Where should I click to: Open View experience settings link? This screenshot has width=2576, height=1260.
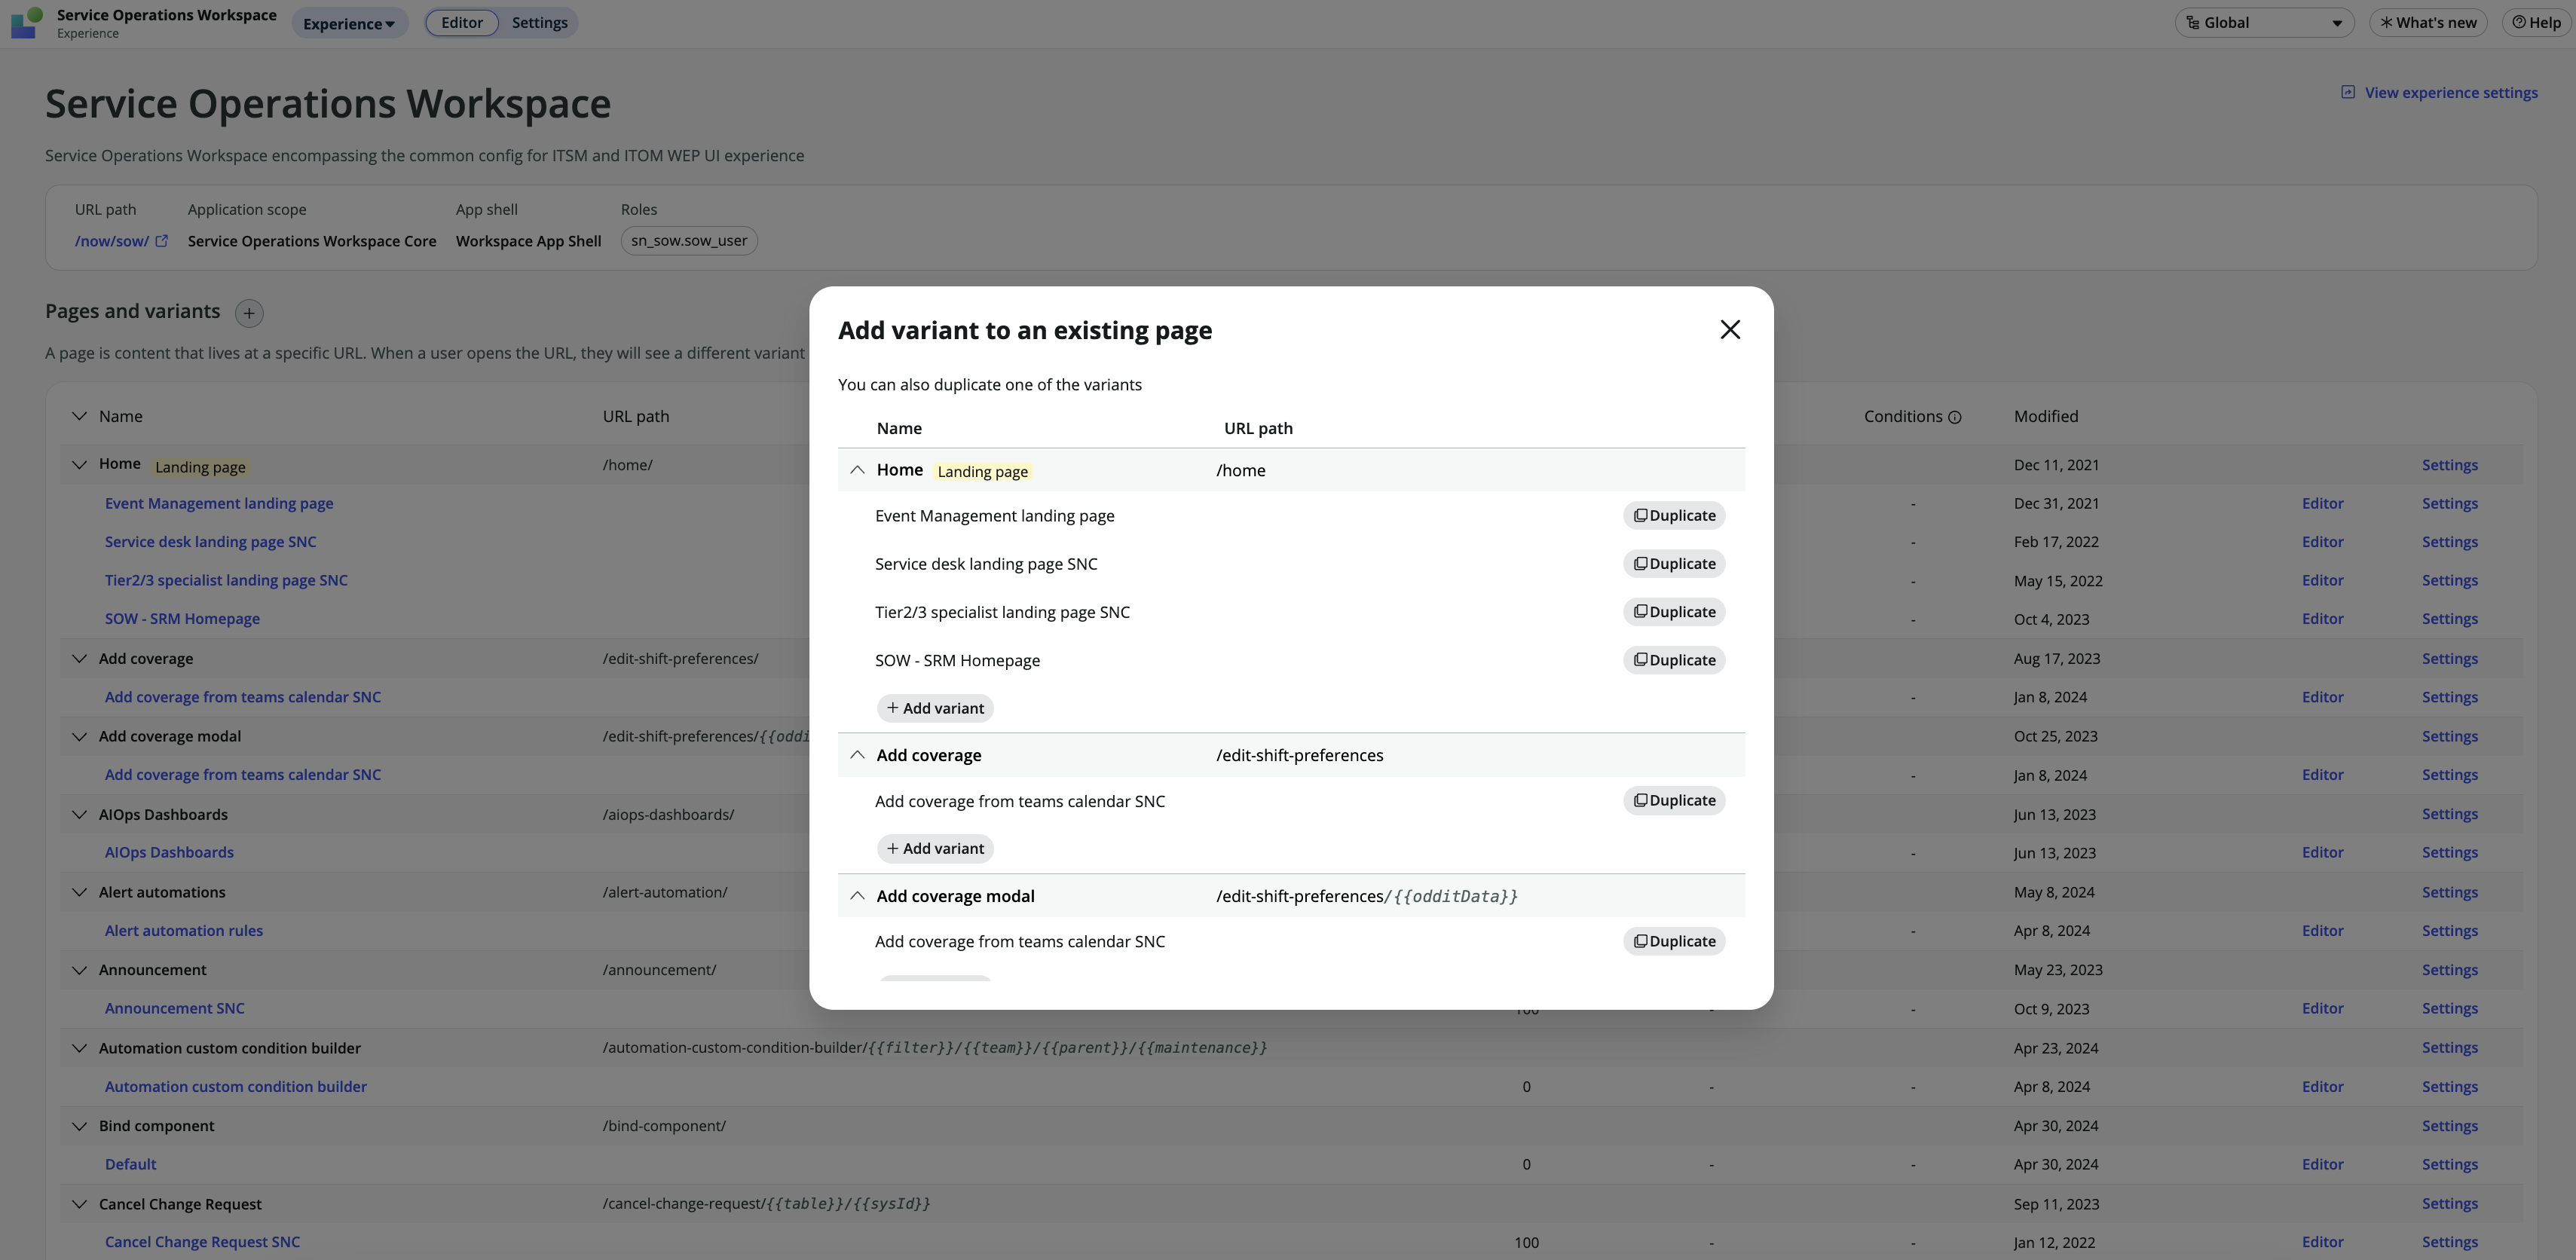pyautogui.click(x=2439, y=93)
